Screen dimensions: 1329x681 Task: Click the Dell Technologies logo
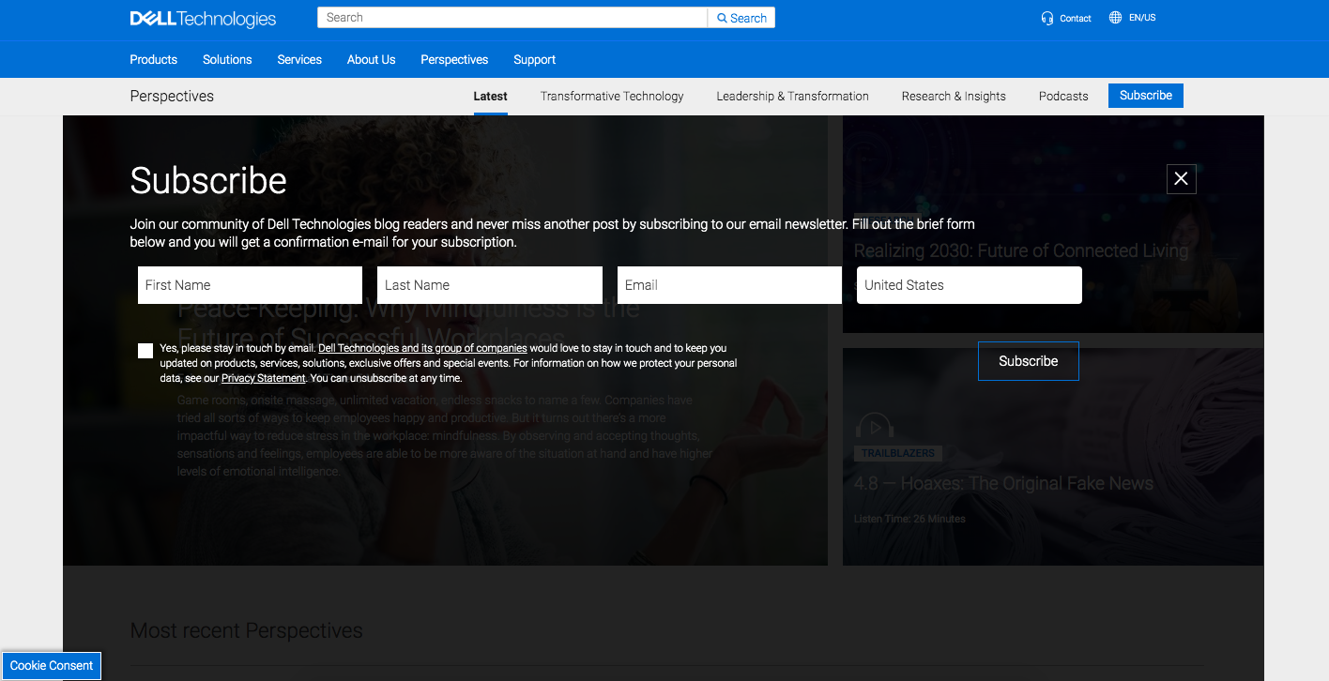(x=203, y=19)
